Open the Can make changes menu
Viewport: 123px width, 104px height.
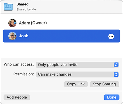(77, 74)
